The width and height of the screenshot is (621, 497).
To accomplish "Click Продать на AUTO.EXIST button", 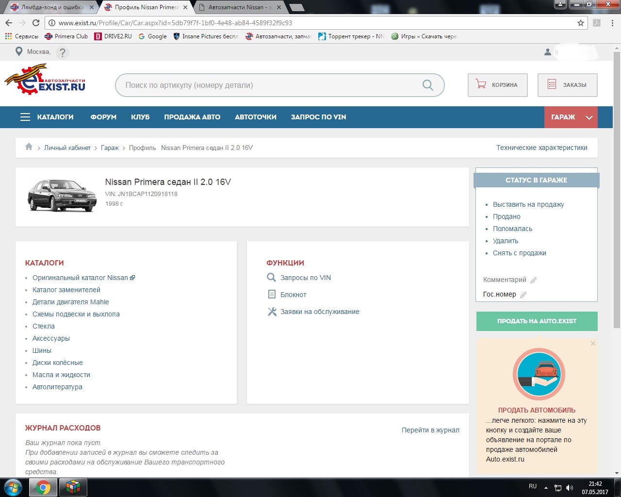I will point(537,321).
